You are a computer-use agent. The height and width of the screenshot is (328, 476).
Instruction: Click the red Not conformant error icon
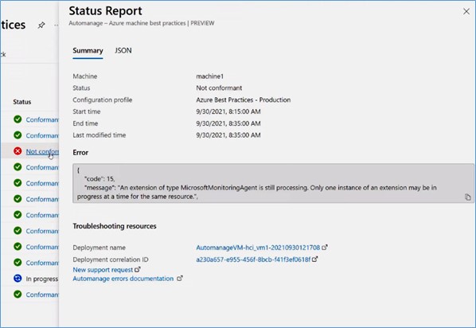(18, 151)
